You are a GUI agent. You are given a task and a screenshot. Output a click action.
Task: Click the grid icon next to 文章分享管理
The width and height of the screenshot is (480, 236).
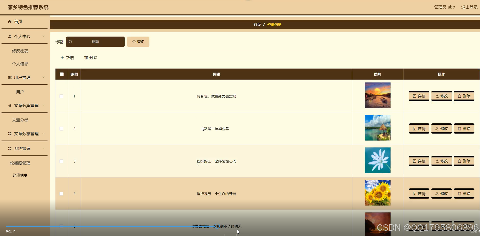10,133
